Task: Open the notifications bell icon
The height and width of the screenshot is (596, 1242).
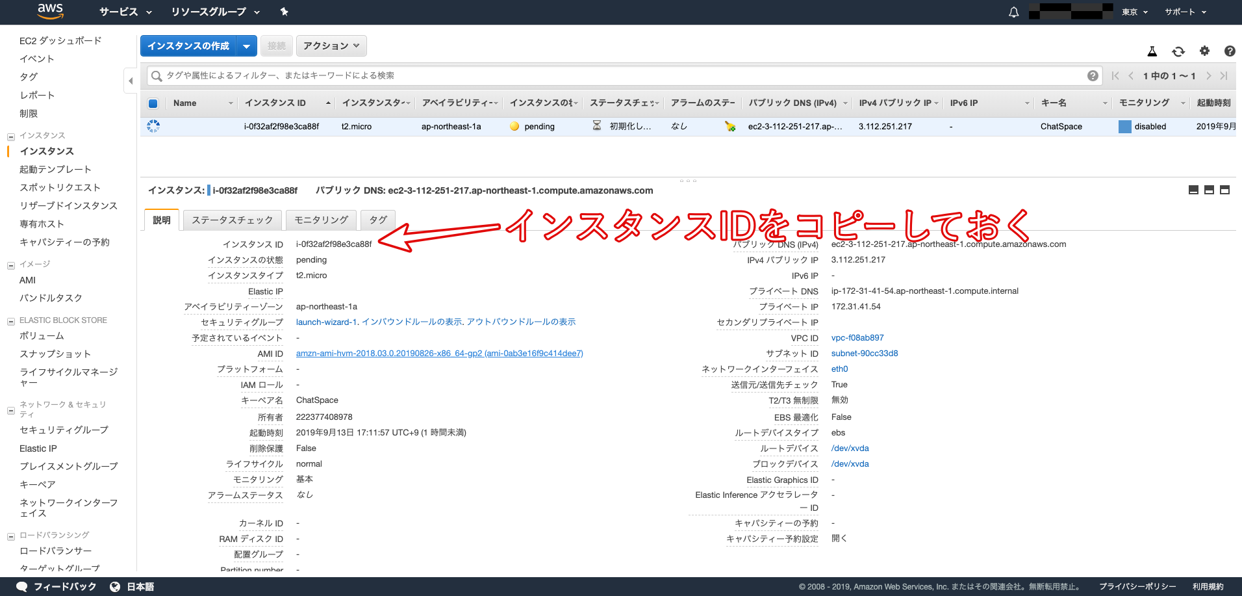Action: [1013, 12]
